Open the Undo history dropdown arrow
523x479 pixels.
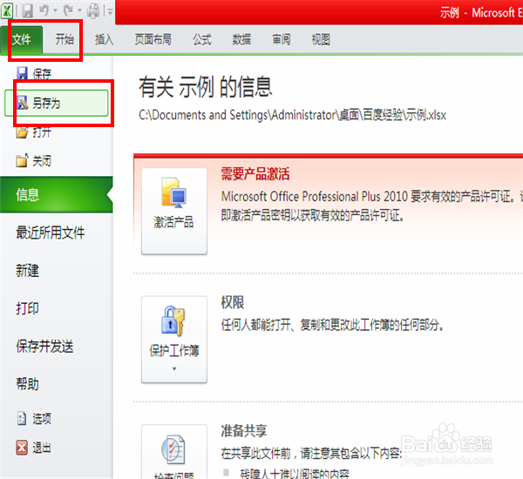pos(56,10)
